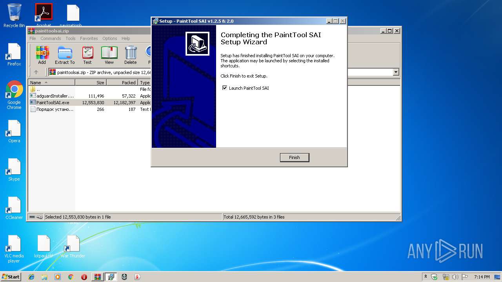Select the Google Chrome desktop shortcut
This screenshot has width=502, height=282.
pos(14,95)
